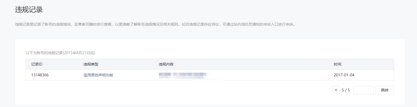
Task: Click the 违规记录 page title
Action: click(29, 10)
